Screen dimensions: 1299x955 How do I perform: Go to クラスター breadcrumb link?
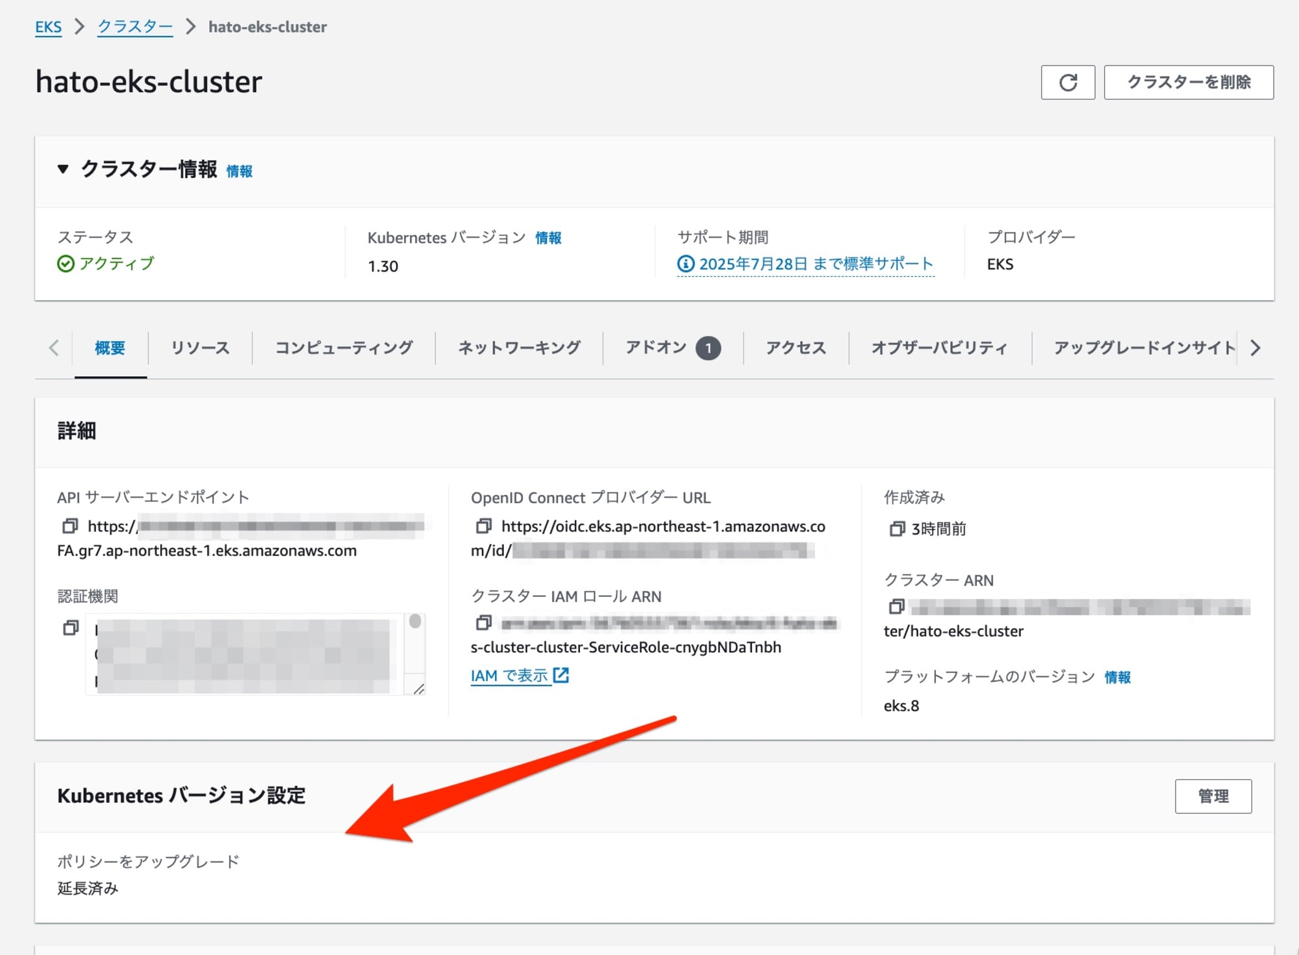(x=135, y=27)
